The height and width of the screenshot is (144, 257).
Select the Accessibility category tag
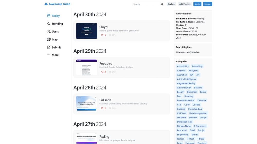point(183,66)
